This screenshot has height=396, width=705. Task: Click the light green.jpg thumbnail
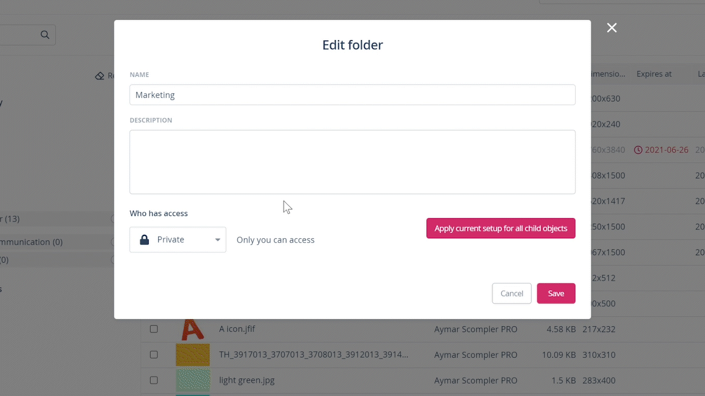point(193,380)
